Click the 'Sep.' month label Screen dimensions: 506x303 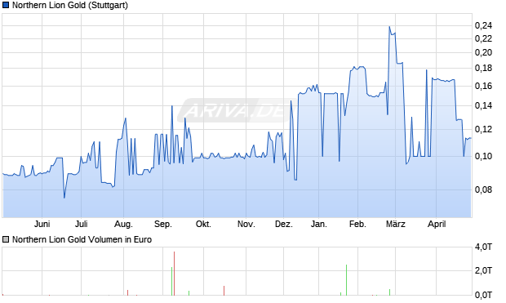tap(163, 224)
